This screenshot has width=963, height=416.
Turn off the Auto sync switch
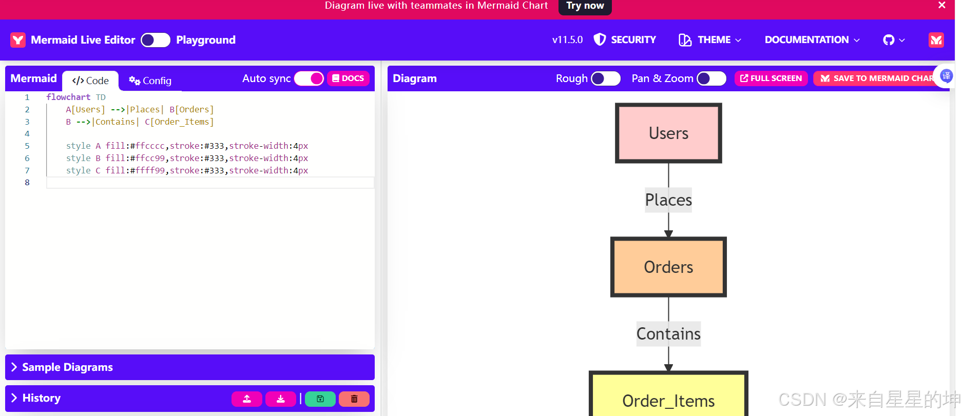309,78
